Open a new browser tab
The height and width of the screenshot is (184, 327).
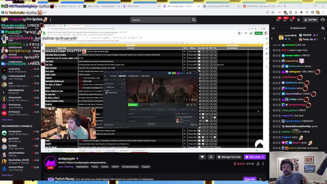point(285,6)
